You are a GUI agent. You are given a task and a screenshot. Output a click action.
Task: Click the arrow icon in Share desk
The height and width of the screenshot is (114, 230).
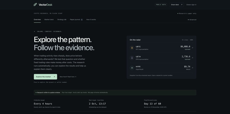click(x=182, y=5)
